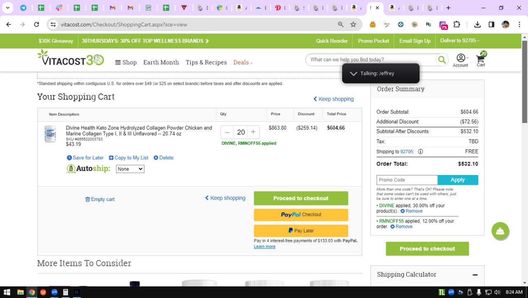
Task: Pay with PayPal Checkout button
Action: (x=301, y=215)
